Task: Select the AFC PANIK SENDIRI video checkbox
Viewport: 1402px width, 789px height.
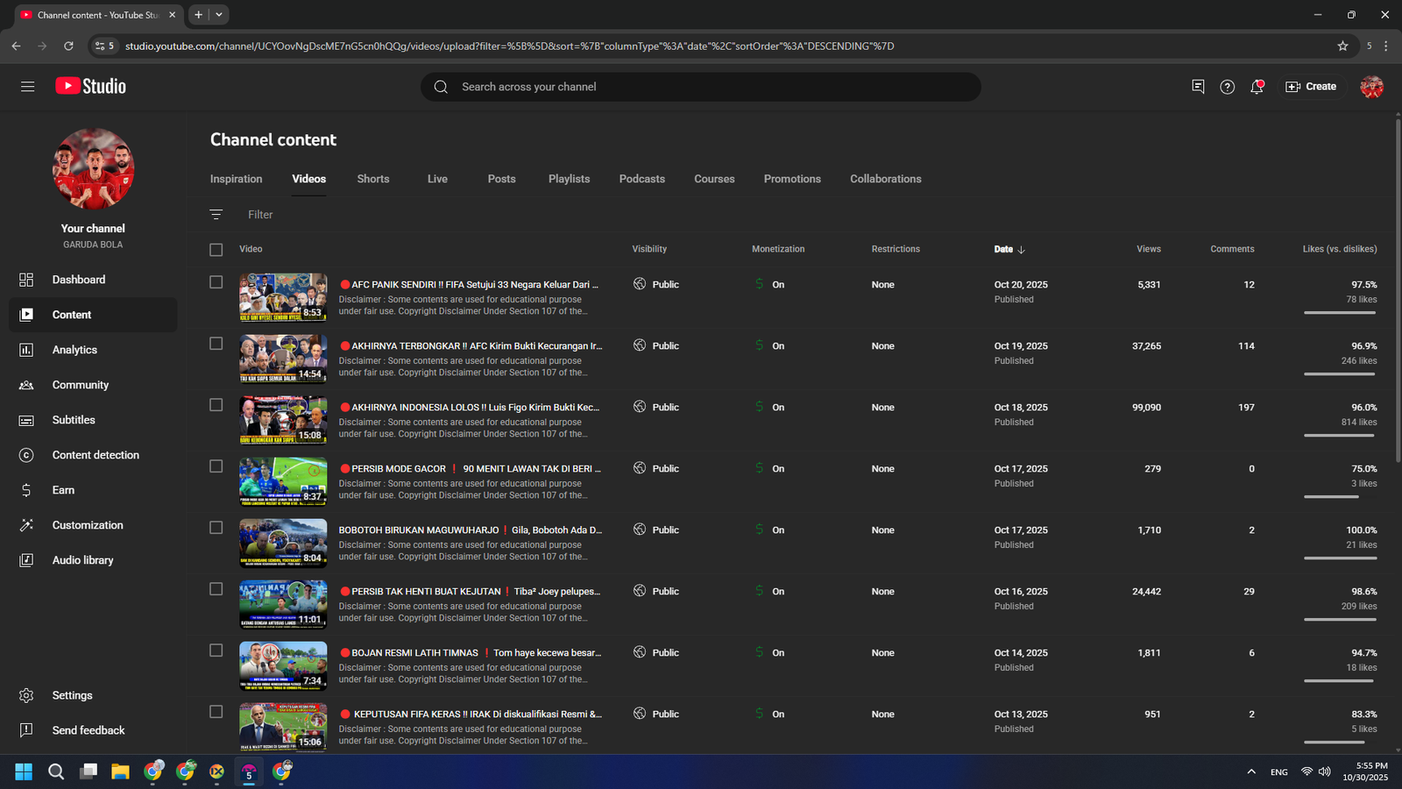Action: [x=216, y=282]
